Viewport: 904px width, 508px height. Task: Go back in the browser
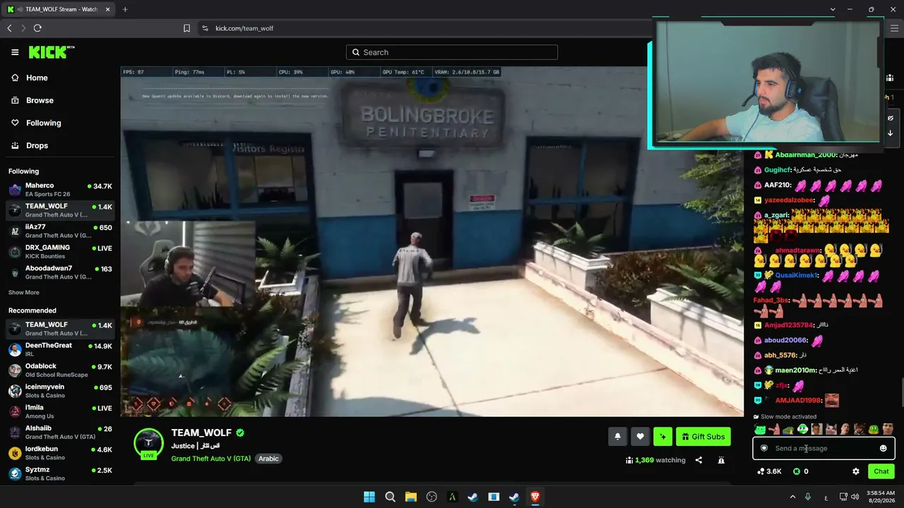coord(9,28)
